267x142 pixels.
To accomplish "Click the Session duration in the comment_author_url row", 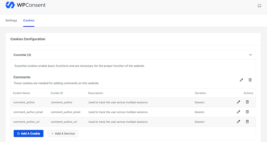I will (199, 122).
